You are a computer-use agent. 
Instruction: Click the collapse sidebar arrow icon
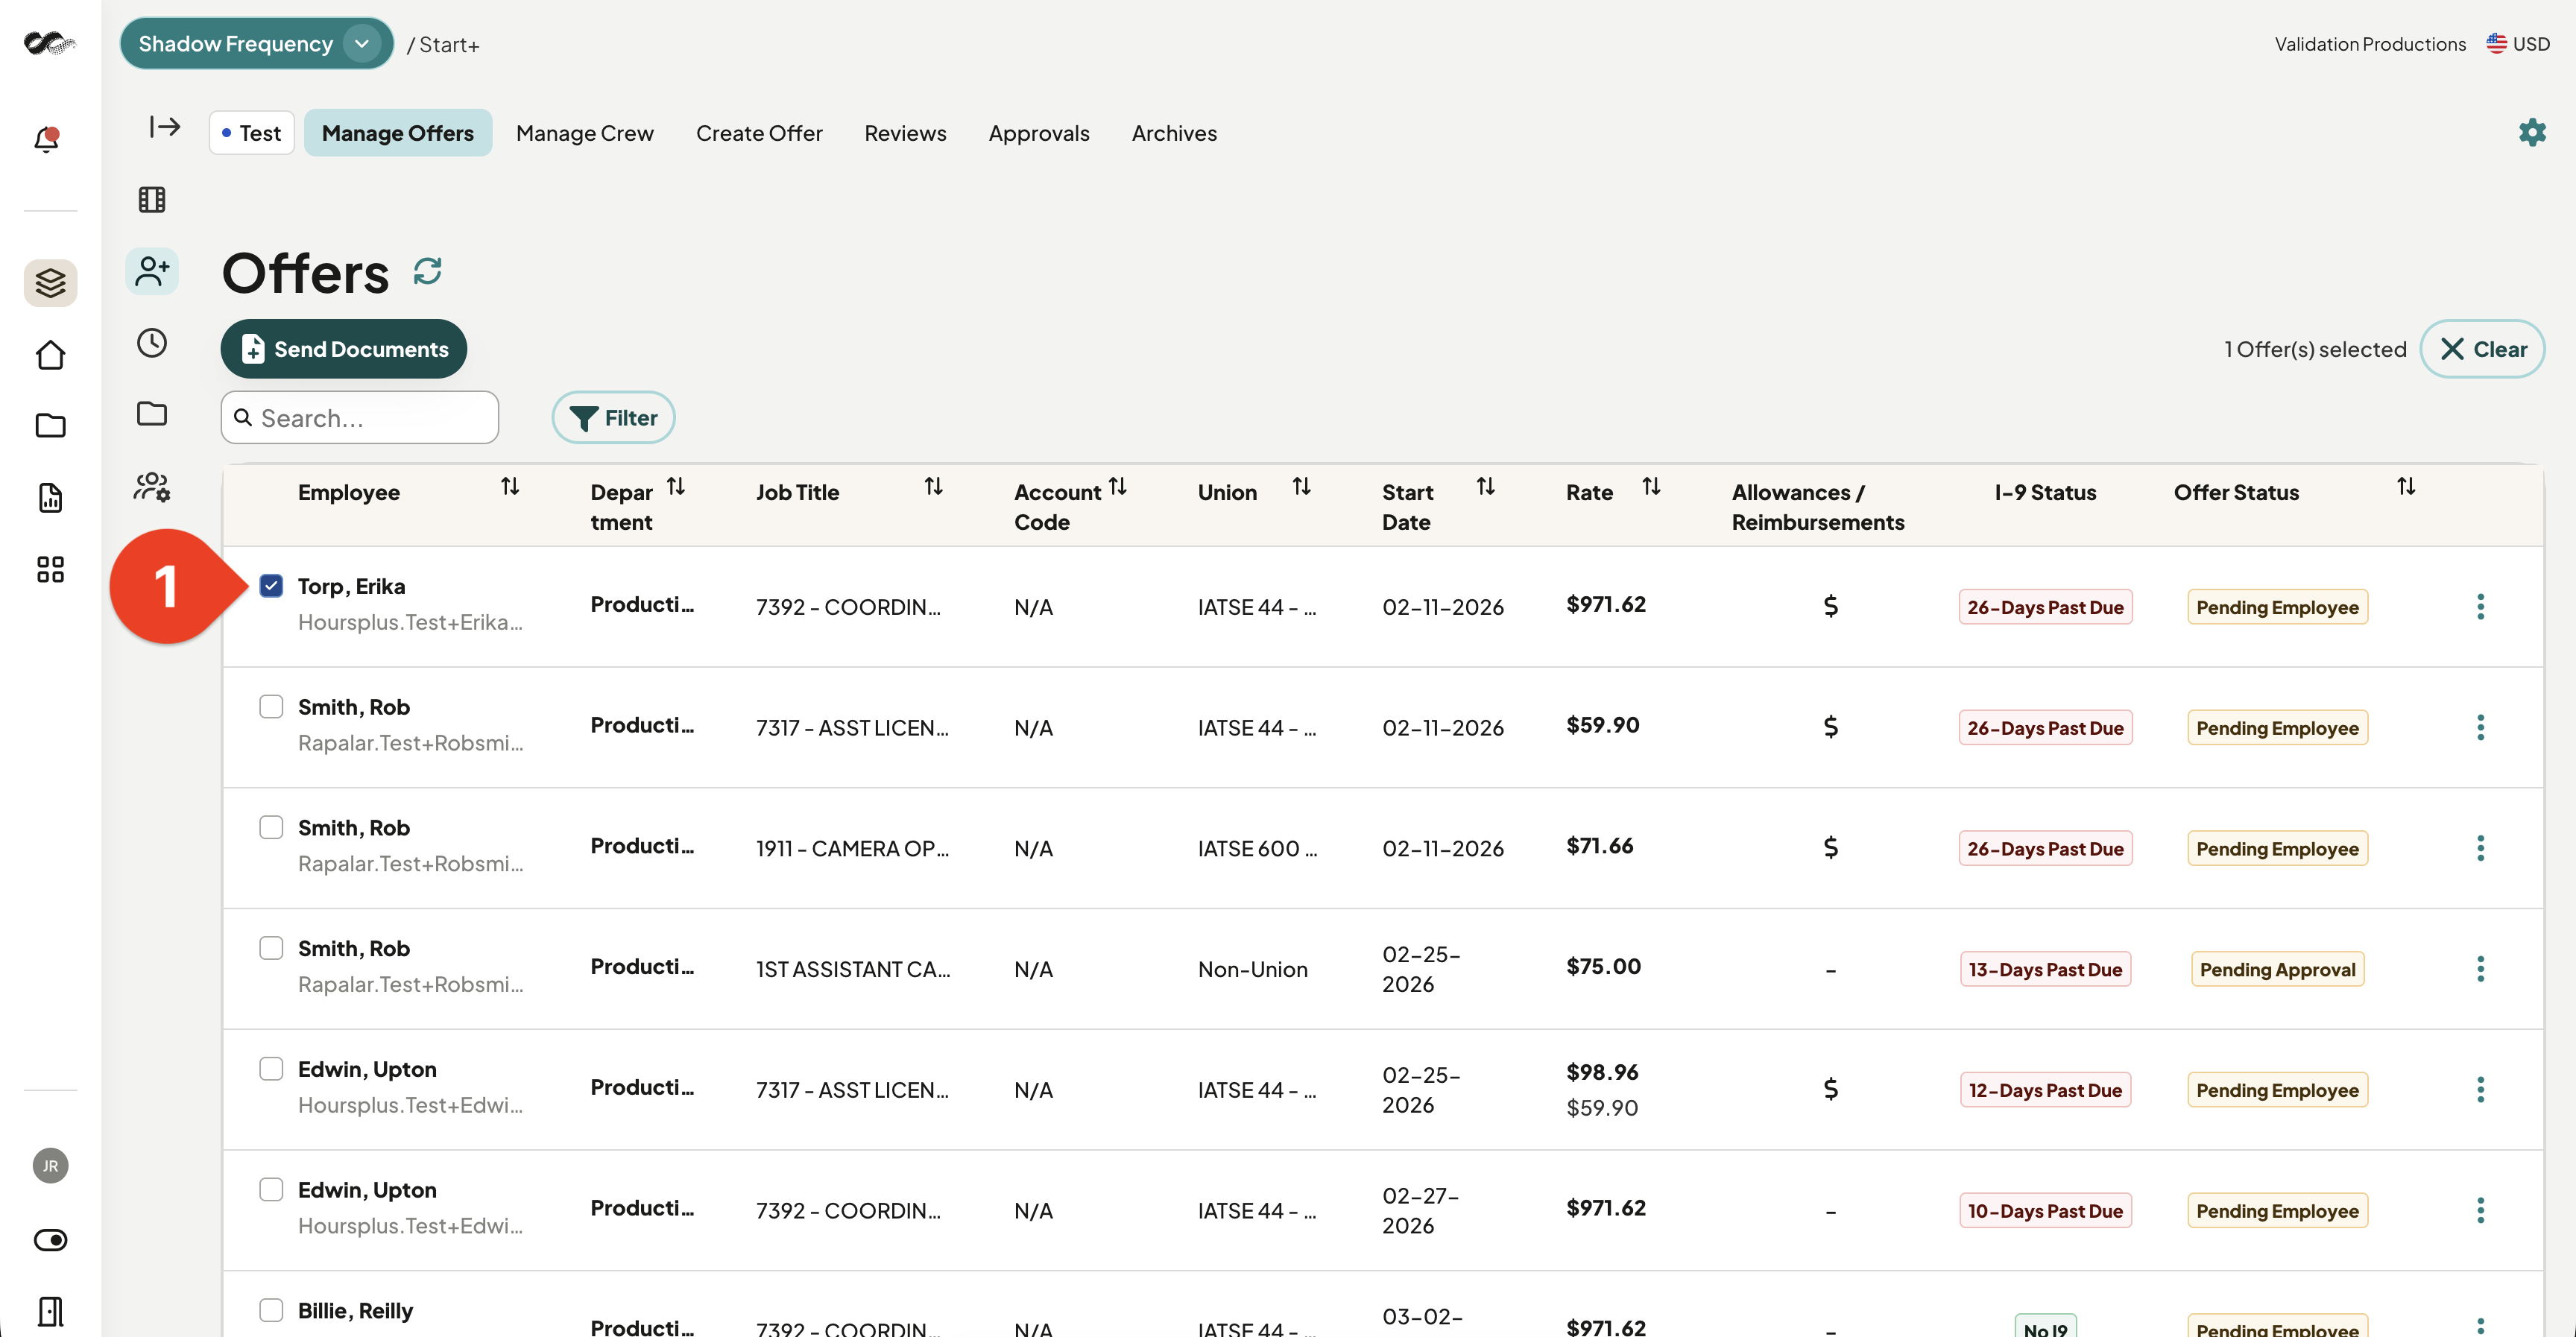pos(165,127)
